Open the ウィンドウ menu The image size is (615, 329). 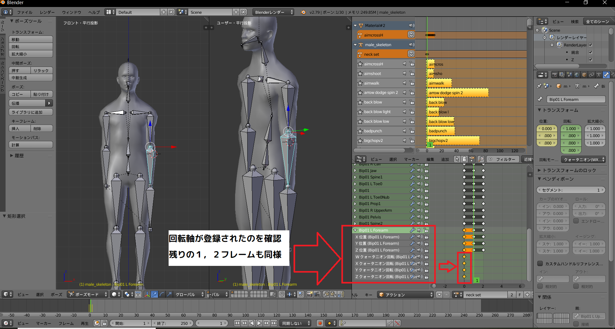[72, 12]
